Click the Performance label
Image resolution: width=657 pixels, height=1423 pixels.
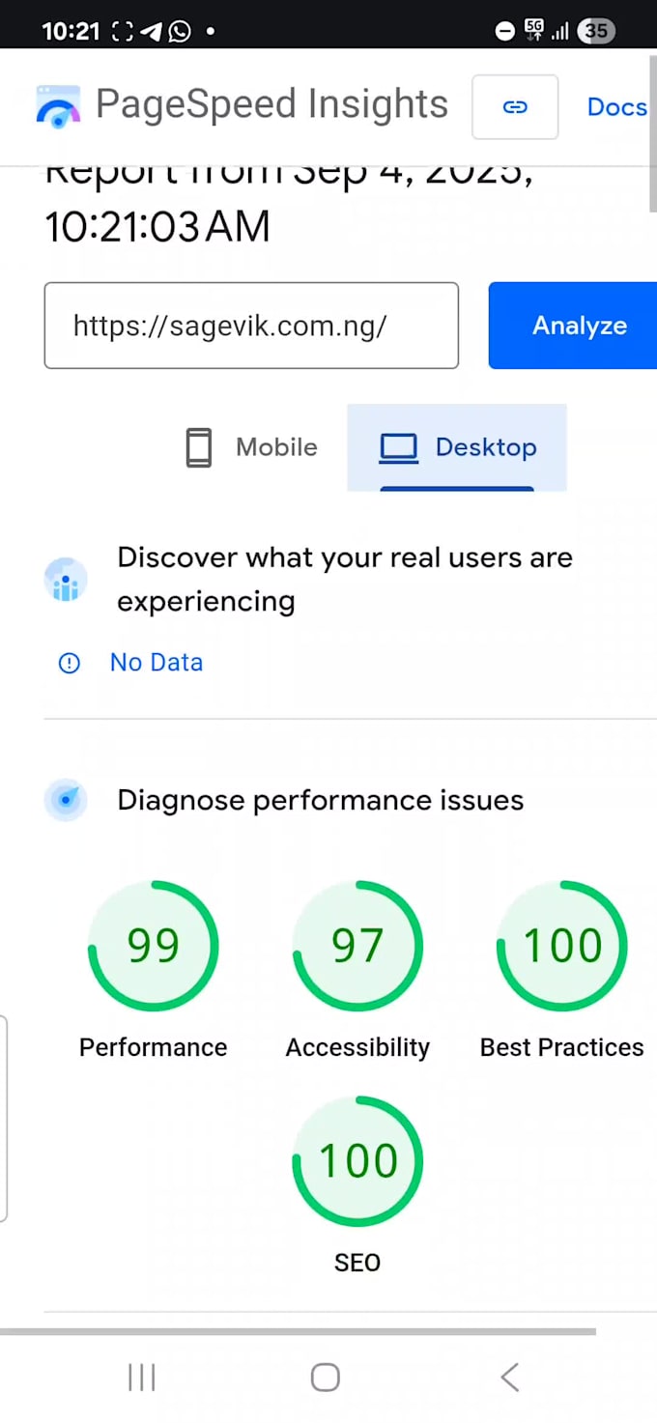154,1047
